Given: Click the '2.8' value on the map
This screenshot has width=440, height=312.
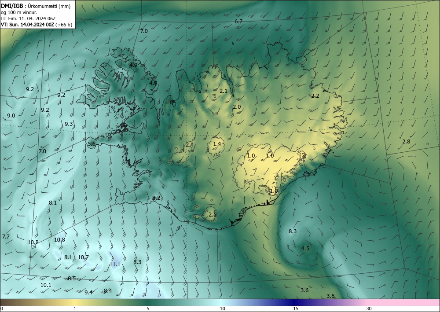Looking at the screenshot, I should pos(406,142).
